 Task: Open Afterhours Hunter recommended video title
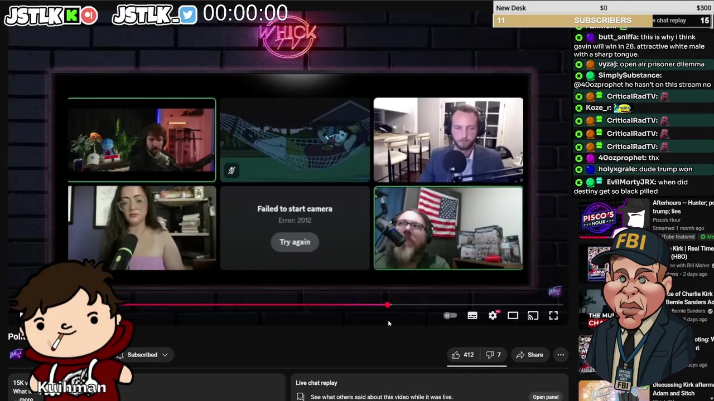point(683,207)
